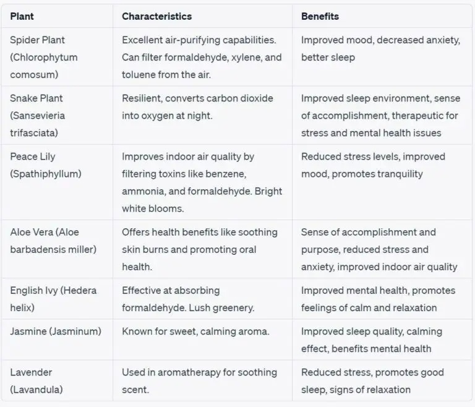Click Jasmine's sweet, calming aroma text
This screenshot has width=475, height=407.
195,332
